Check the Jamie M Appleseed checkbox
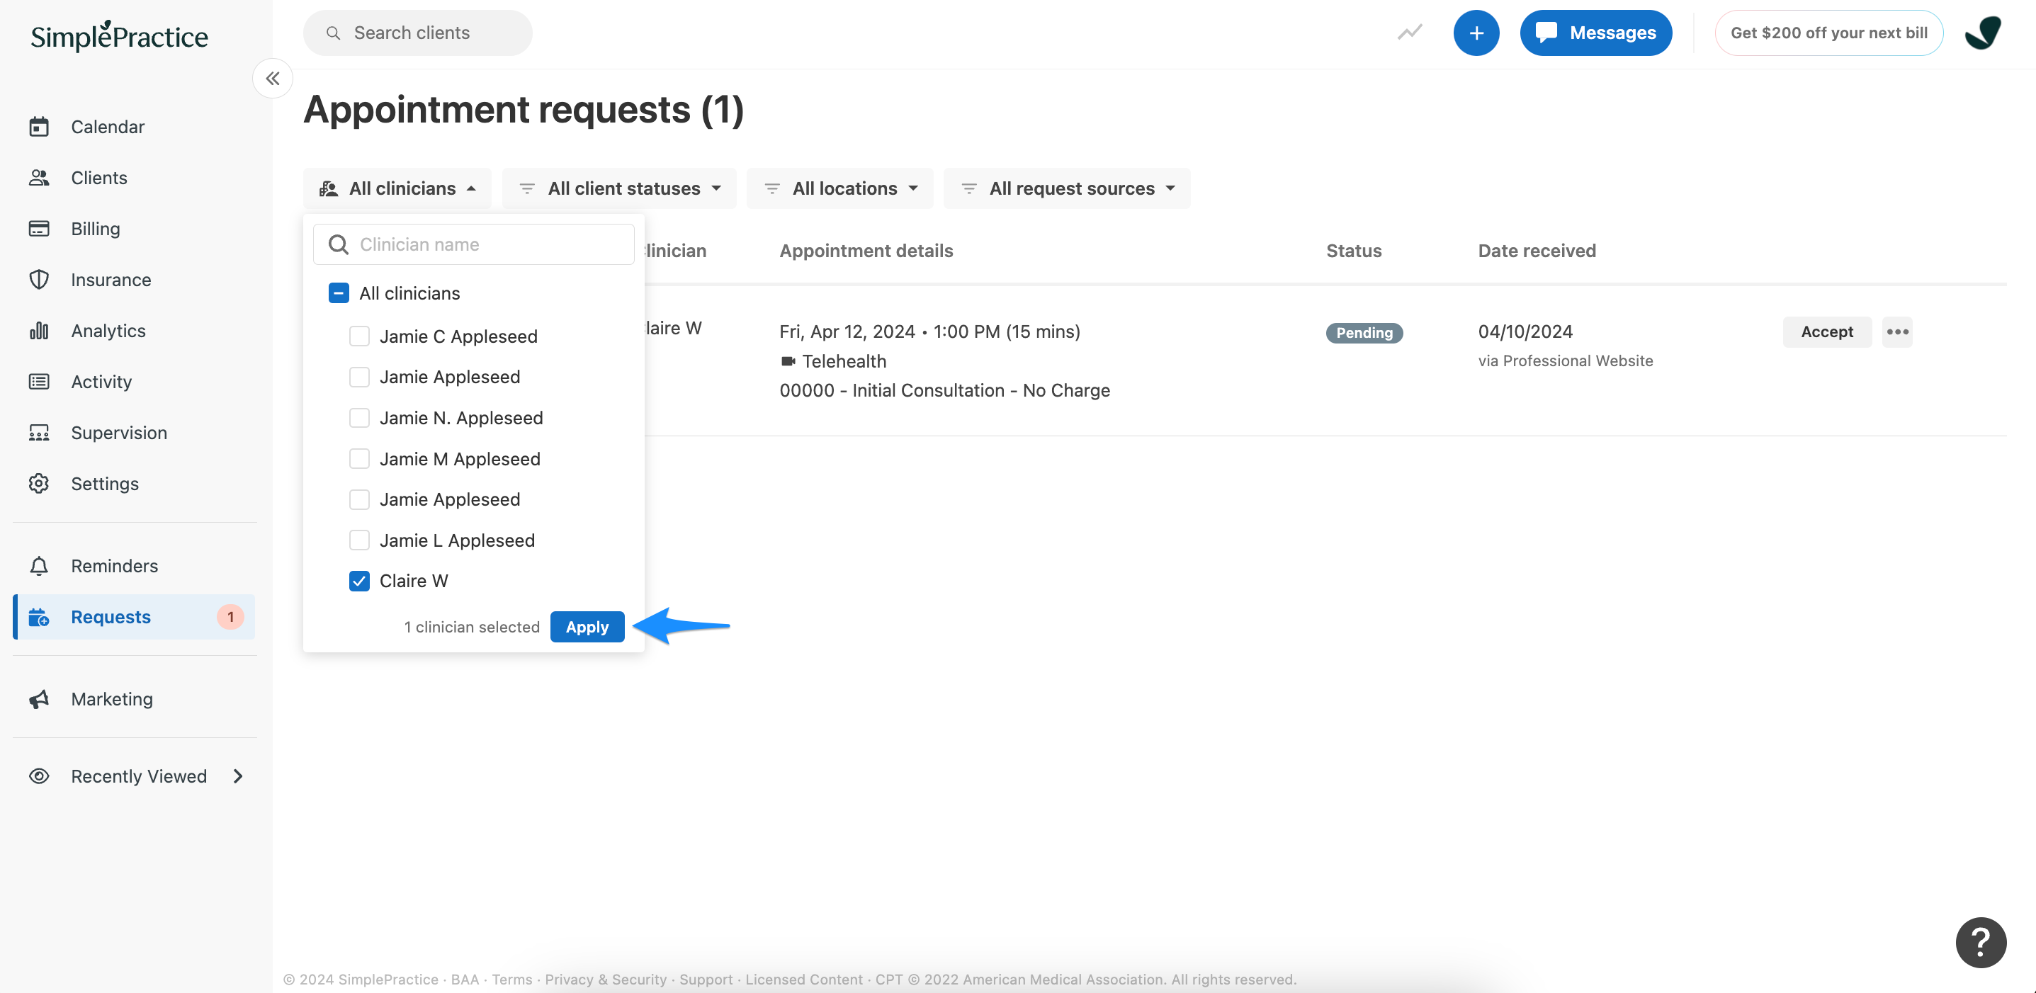Image resolution: width=2036 pixels, height=993 pixels. [359, 459]
